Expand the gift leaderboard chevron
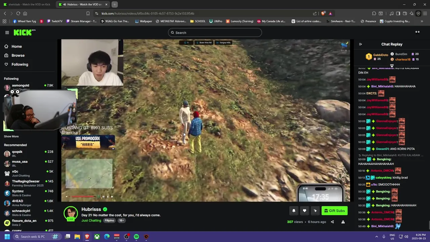Screen dimensions: 430x242 [392, 66]
